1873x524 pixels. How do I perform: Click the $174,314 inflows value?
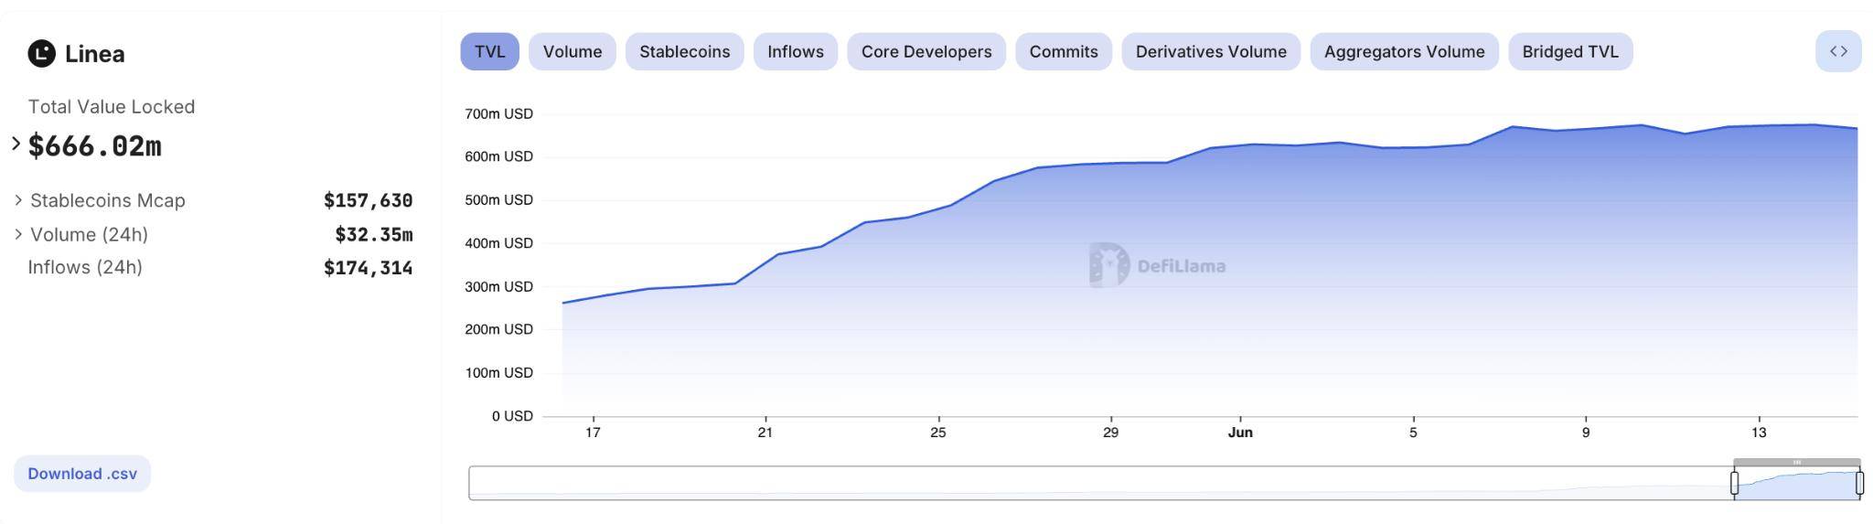point(369,268)
